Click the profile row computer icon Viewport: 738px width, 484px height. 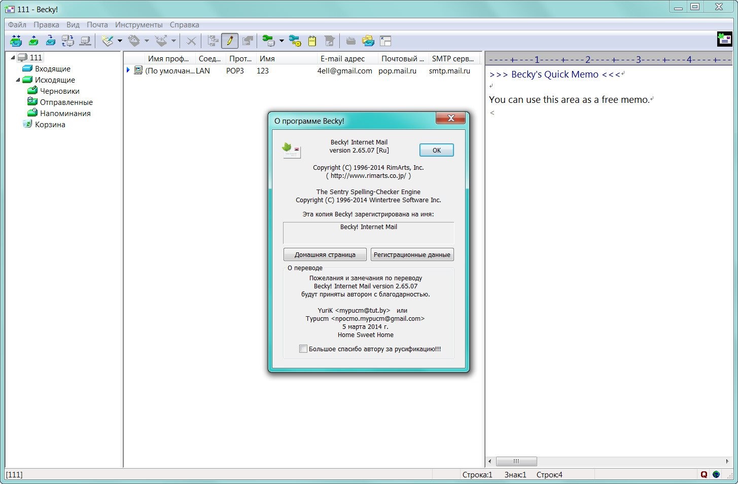tap(138, 70)
